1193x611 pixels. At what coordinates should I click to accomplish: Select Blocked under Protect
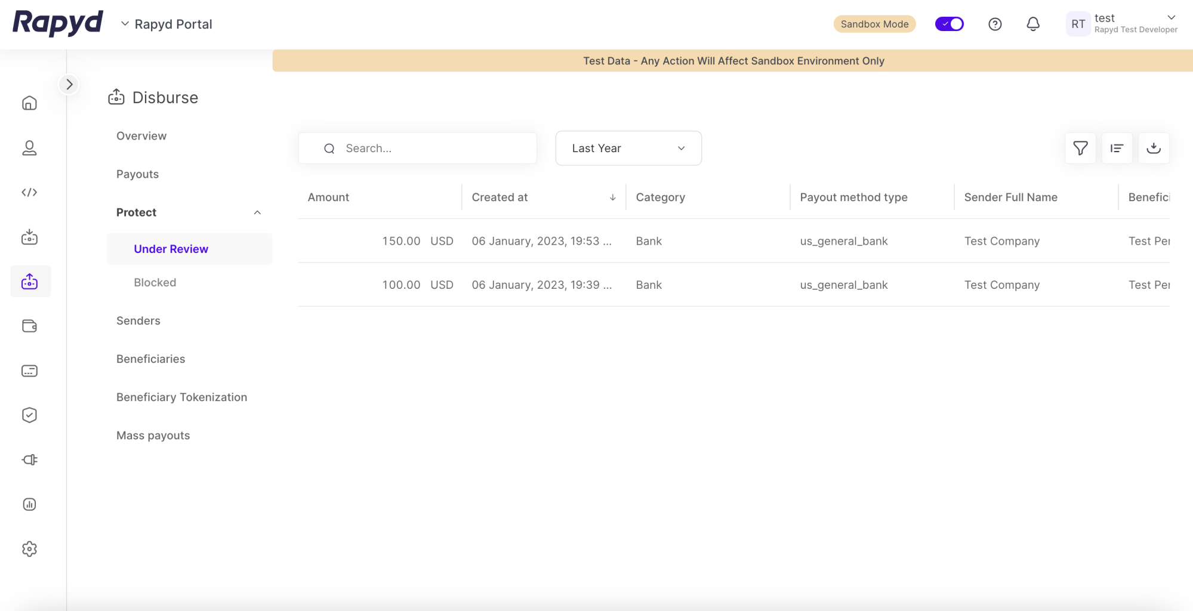(x=155, y=282)
